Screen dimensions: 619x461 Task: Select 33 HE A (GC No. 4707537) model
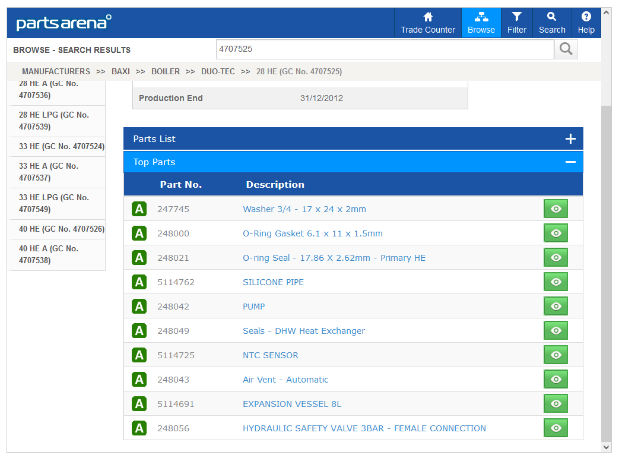57,172
